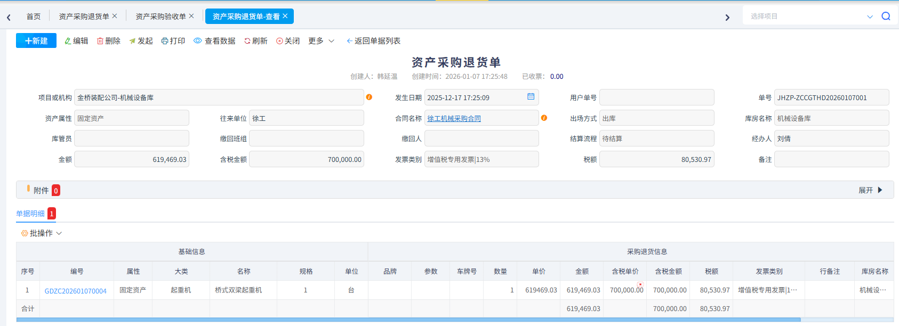
Task: Click View Data (查看数据) eye icon
Action: (x=198, y=41)
